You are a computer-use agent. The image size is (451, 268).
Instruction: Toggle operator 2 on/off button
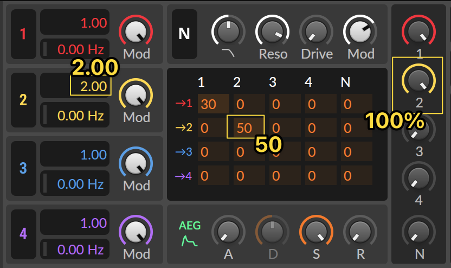click(x=24, y=100)
